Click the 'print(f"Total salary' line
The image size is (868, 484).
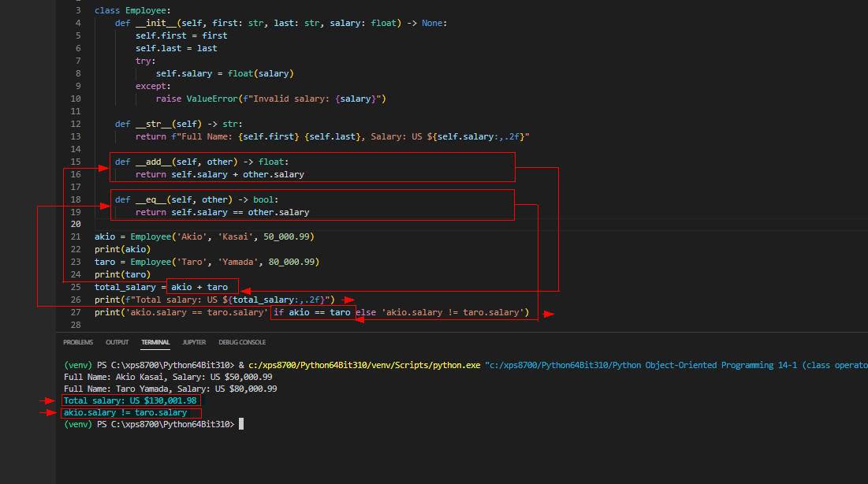pos(214,300)
